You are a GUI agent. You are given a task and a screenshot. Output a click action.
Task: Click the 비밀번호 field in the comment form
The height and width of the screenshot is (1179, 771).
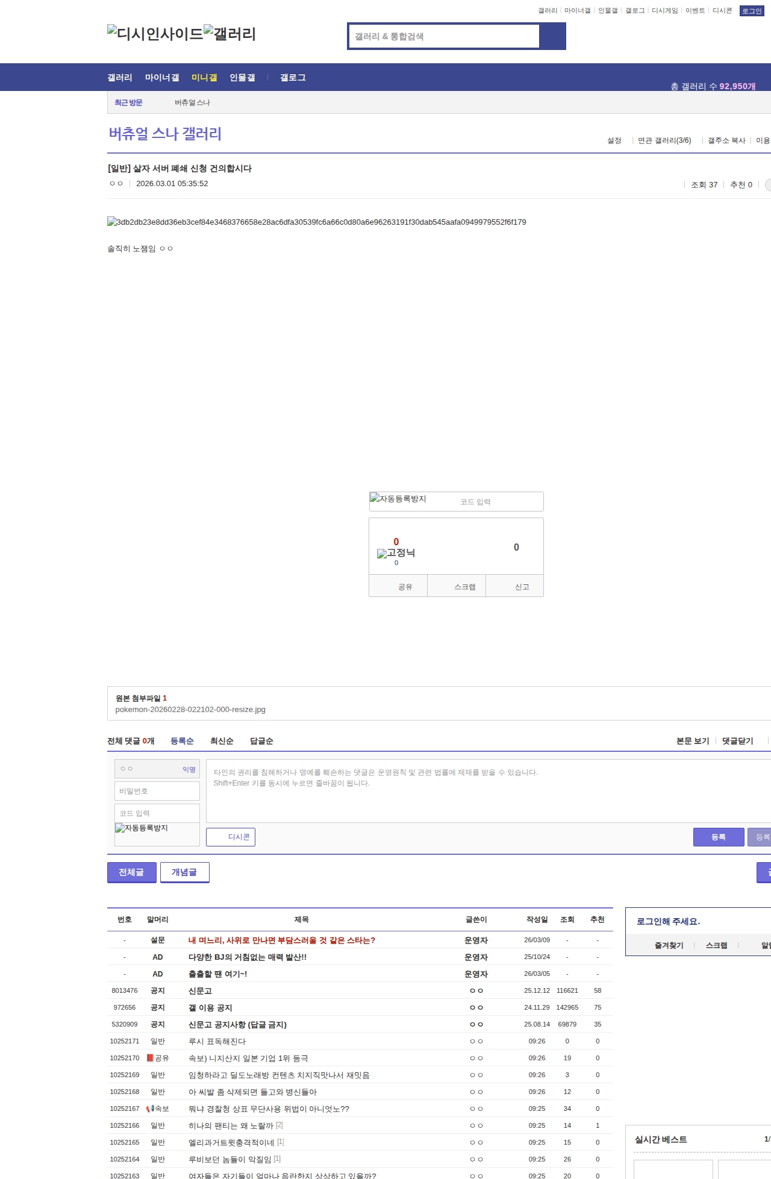pyautogui.click(x=157, y=791)
